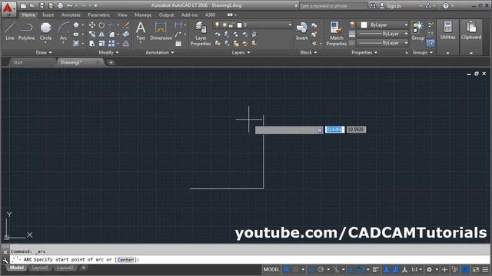Click the keyword search input field
The width and height of the screenshot is (492, 276).
[x=333, y=5]
